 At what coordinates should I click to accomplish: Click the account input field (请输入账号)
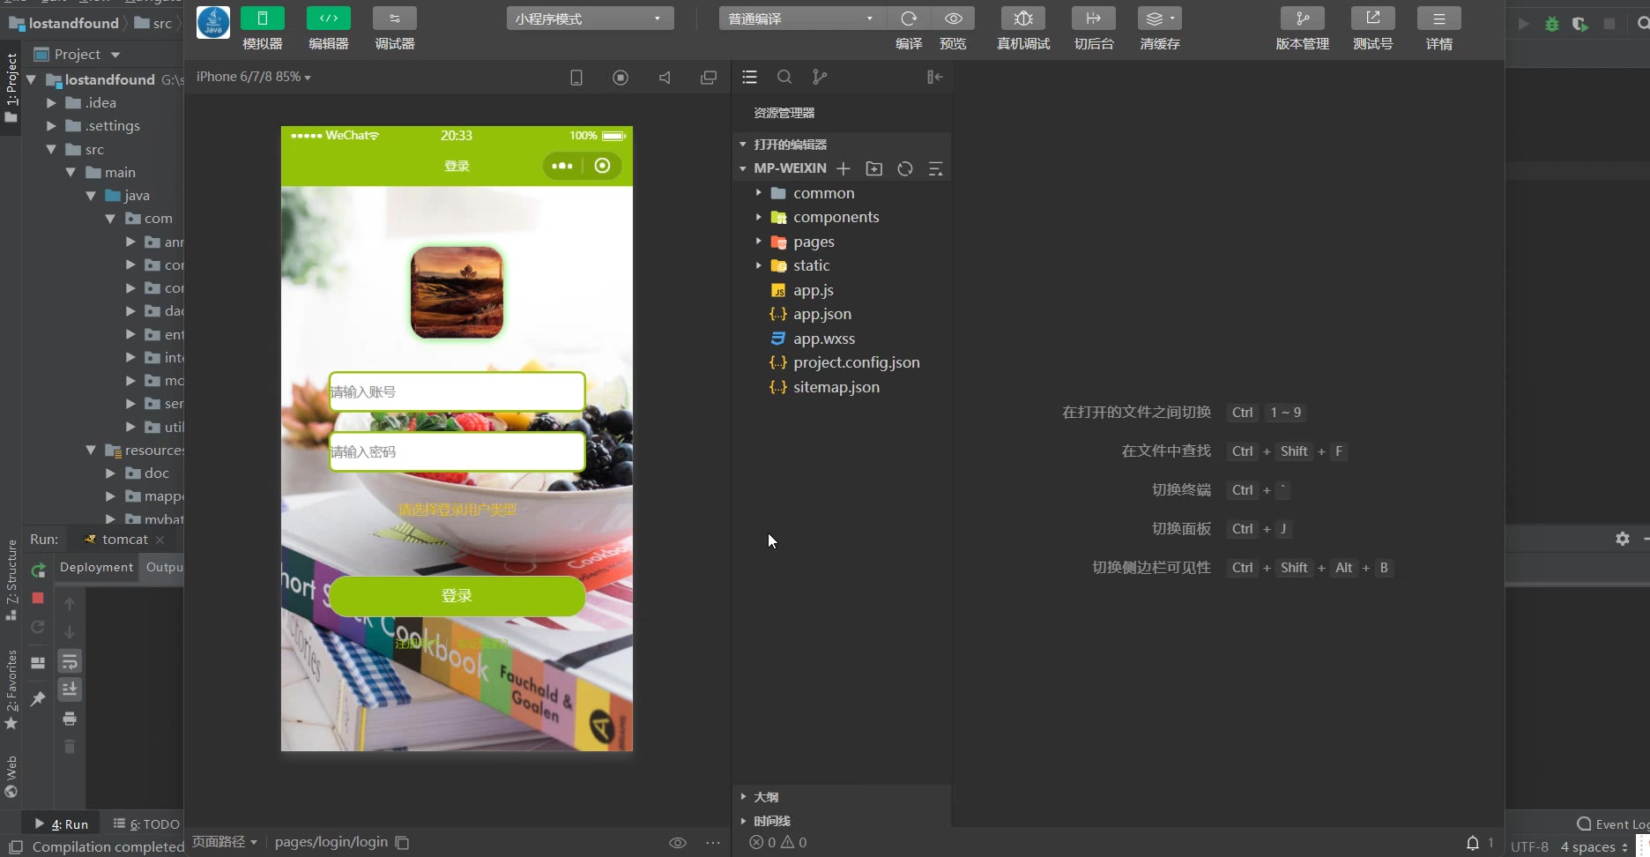[x=457, y=391]
